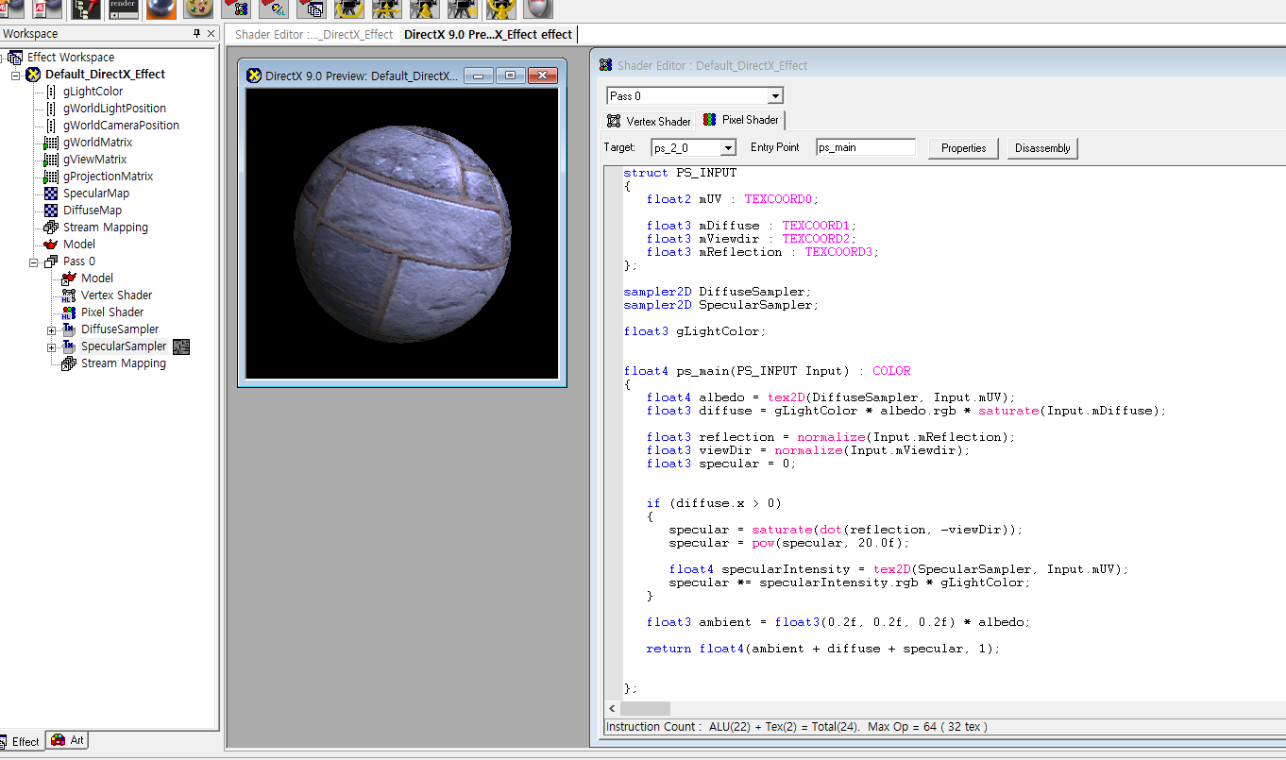Click the Pixel Shader HL icon in tree
Screen dimensions: 1286x760
tap(68, 312)
